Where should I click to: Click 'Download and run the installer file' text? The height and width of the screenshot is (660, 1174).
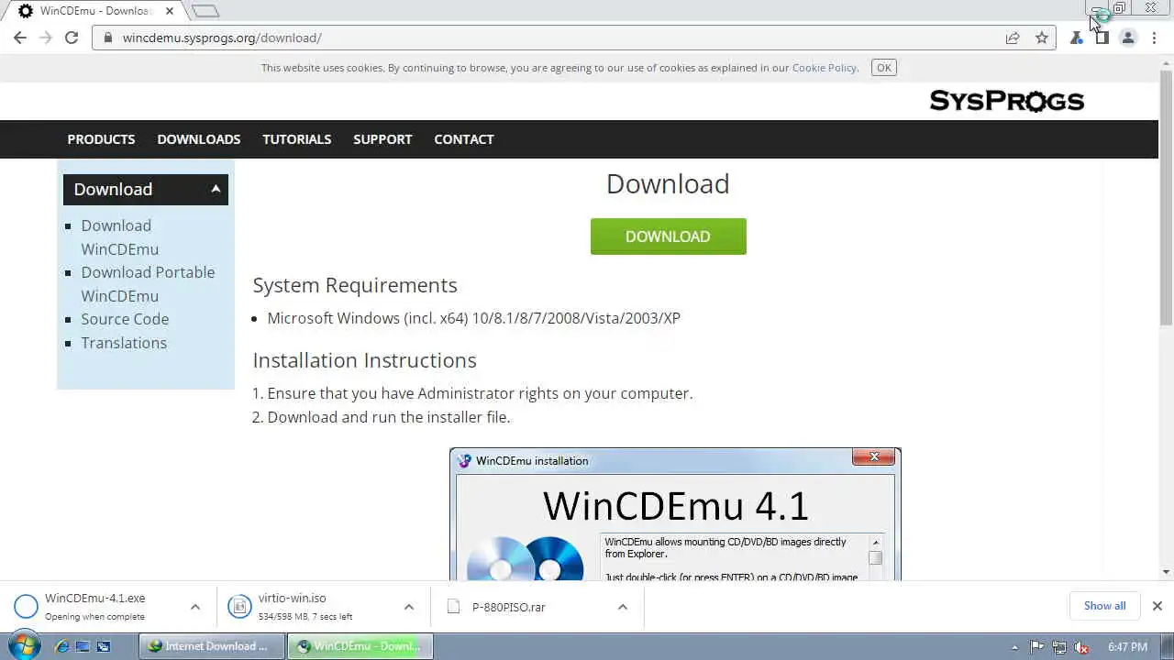pos(389,417)
